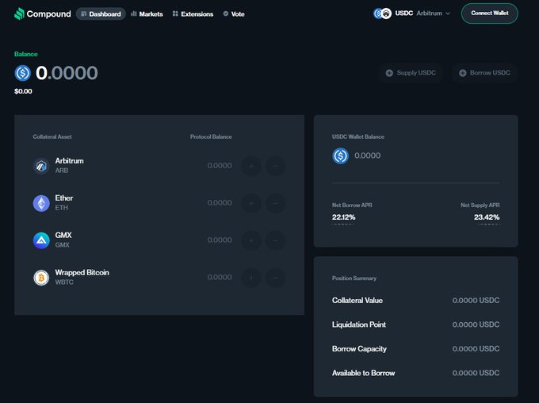Open the Dashboard tab

click(101, 13)
